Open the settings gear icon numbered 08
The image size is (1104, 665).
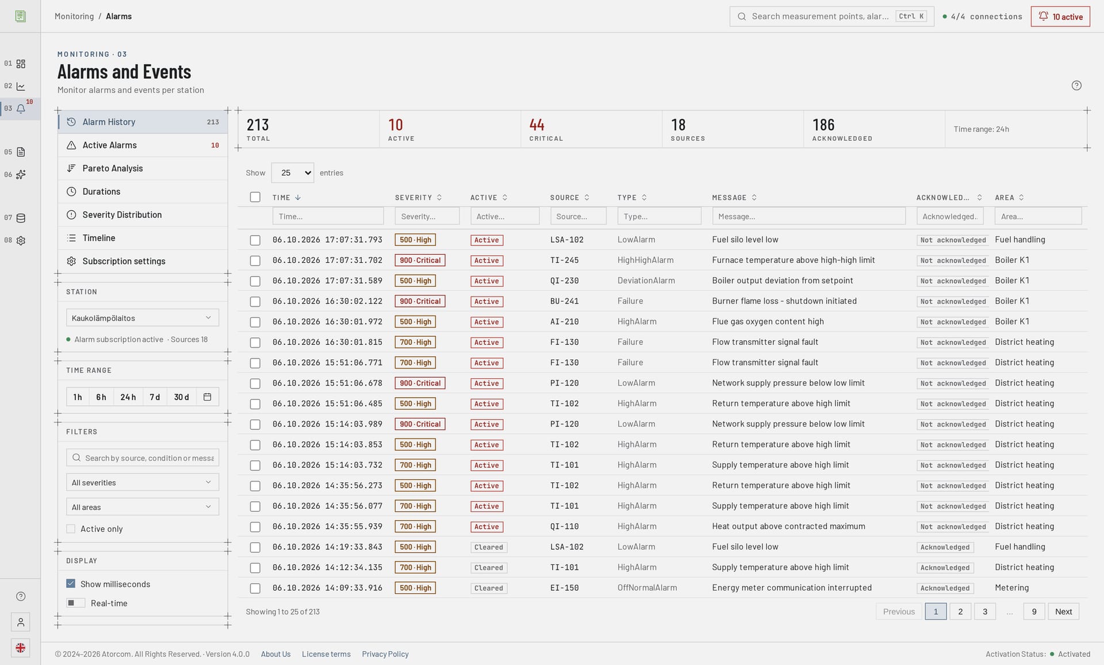(21, 241)
